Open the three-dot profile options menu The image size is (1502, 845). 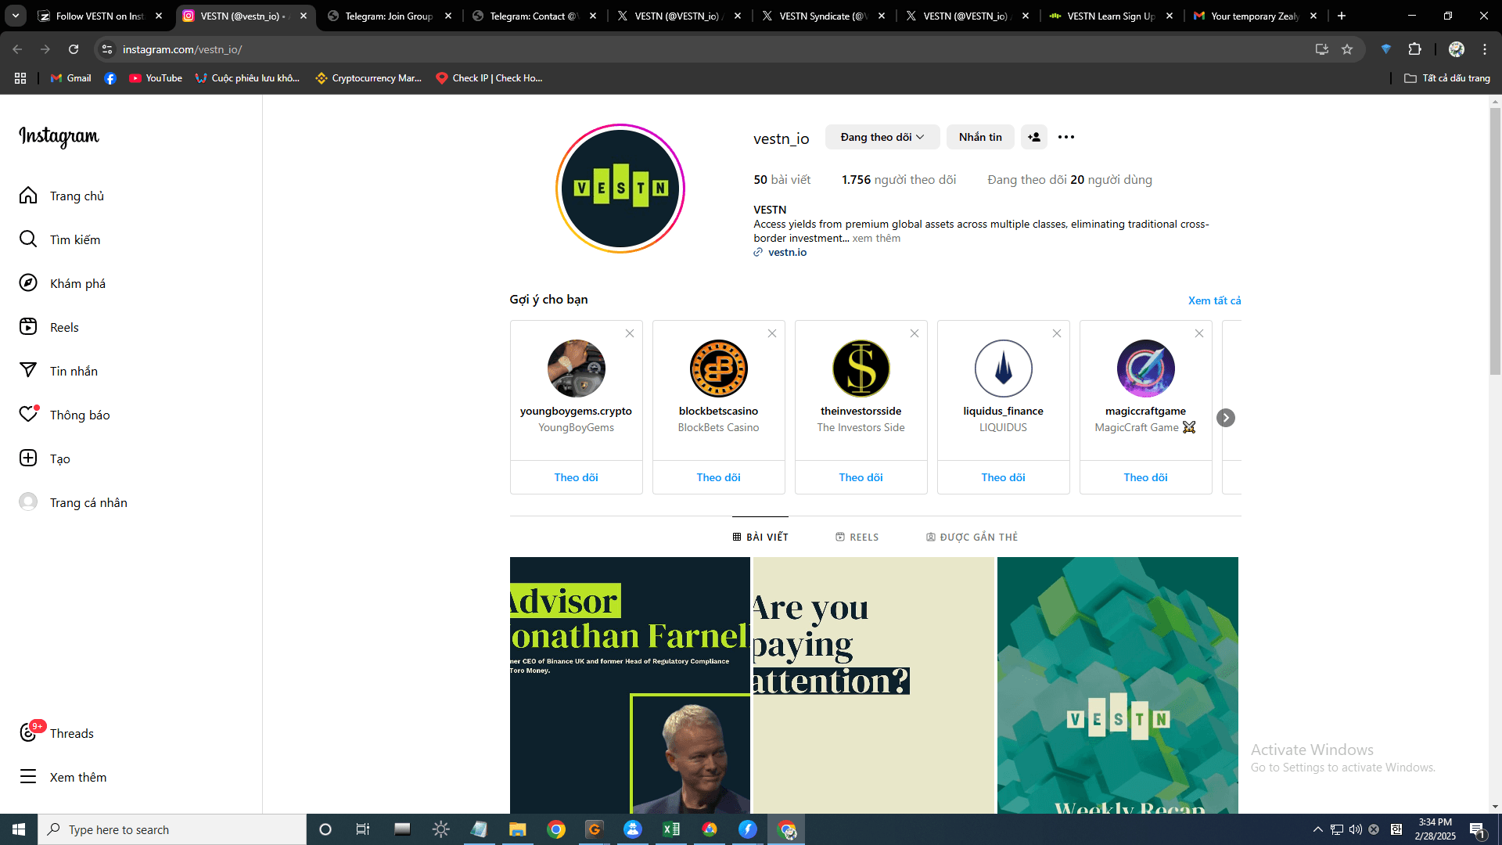click(x=1065, y=137)
